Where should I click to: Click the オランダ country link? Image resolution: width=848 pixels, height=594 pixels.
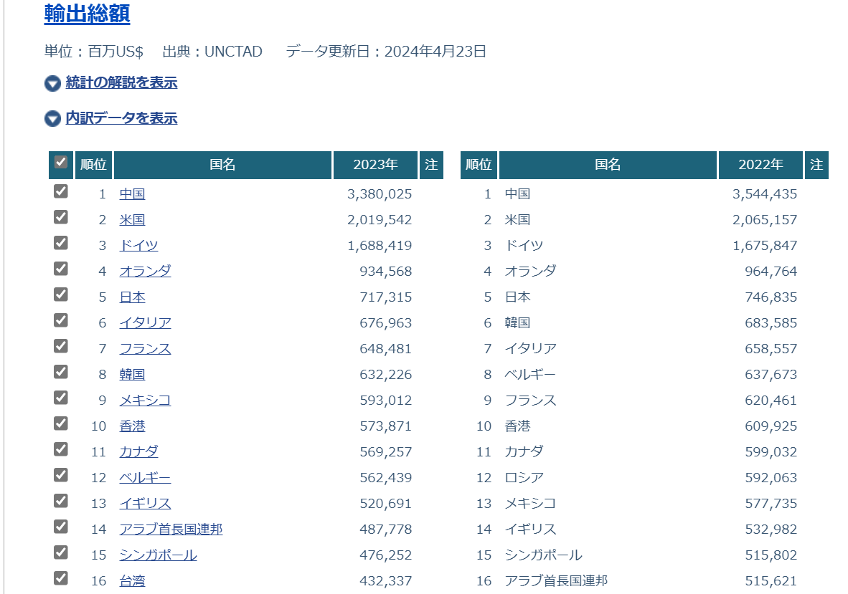coord(145,272)
